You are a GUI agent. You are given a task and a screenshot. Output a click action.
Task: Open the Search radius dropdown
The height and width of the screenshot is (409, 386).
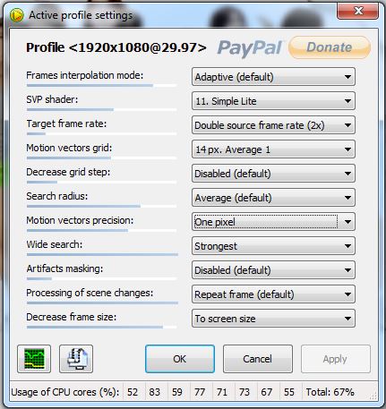pos(273,198)
